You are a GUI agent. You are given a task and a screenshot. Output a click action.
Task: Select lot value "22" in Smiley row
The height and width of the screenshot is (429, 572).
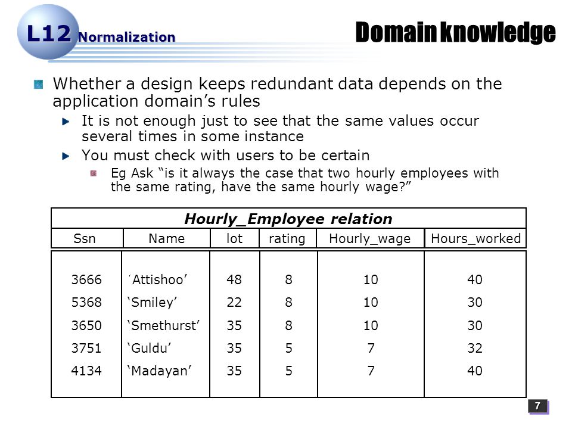click(x=234, y=303)
